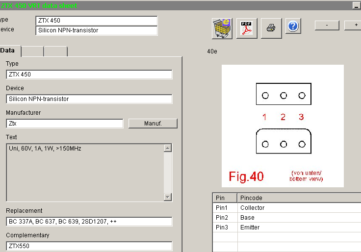Screen dimensions: 361x252
Task: Switch to the Data tab
Action: [9, 50]
